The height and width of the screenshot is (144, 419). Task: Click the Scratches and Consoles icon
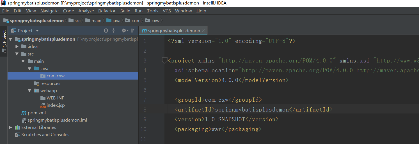(17, 135)
